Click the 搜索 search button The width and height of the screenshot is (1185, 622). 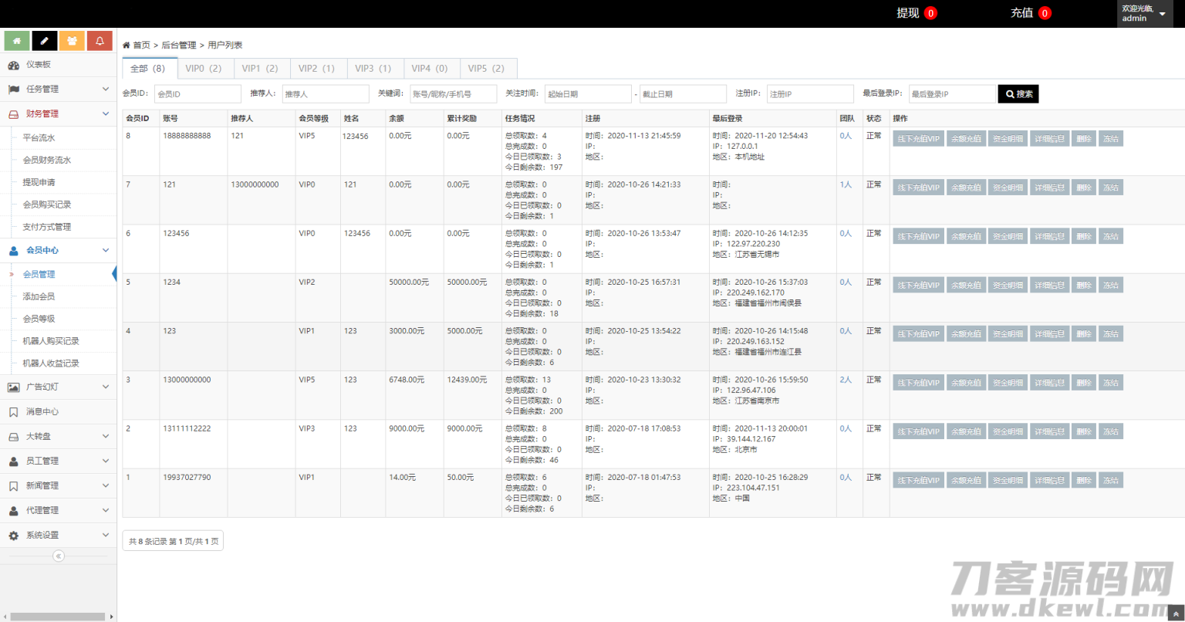(1017, 93)
